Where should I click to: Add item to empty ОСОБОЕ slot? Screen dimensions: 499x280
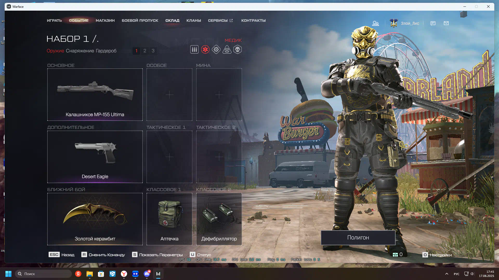coord(169,95)
